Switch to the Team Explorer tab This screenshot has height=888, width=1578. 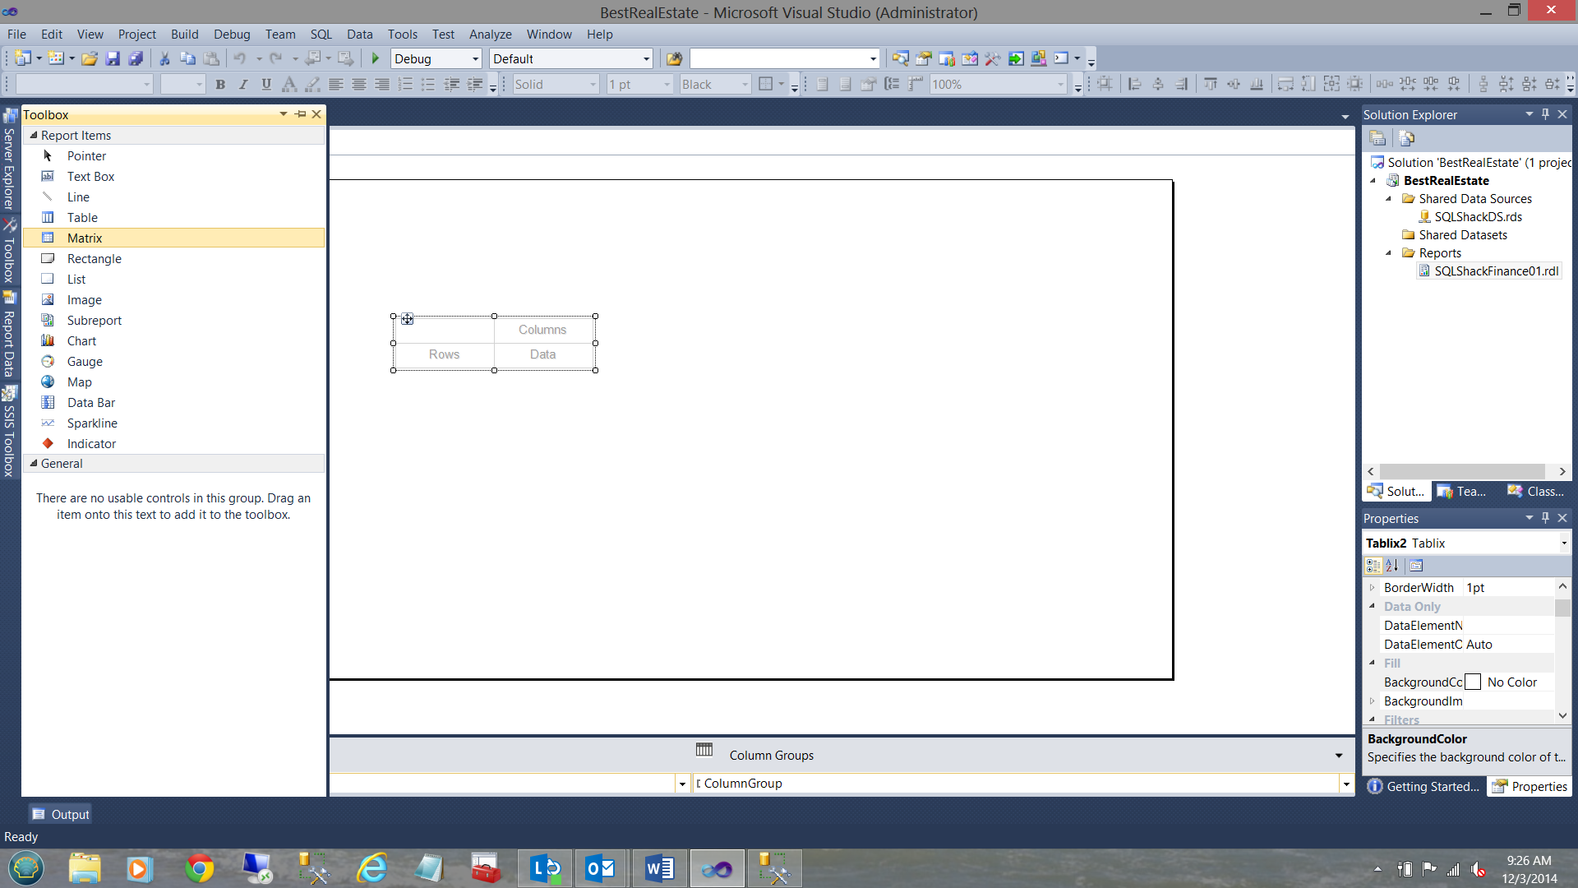pos(1462,492)
